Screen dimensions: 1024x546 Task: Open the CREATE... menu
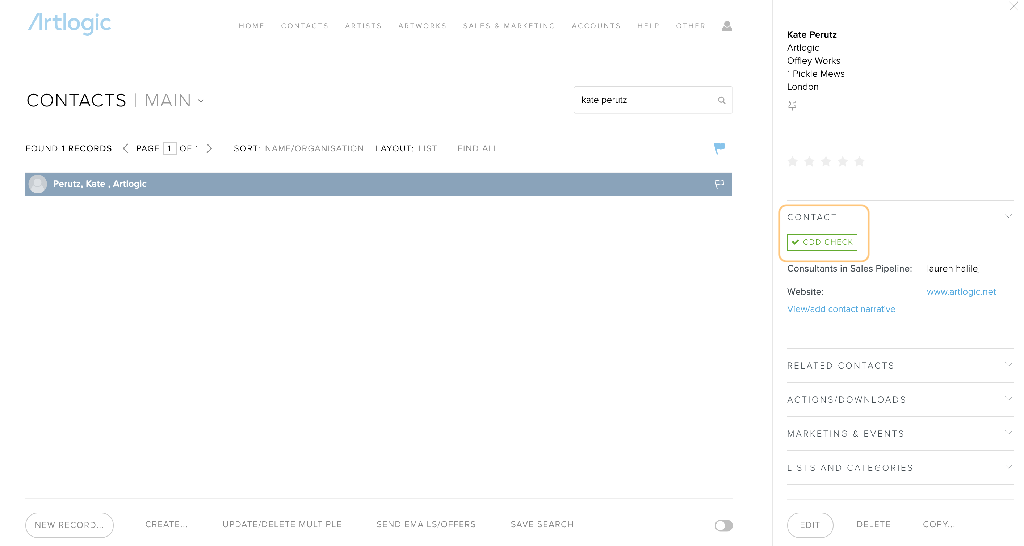tap(166, 525)
